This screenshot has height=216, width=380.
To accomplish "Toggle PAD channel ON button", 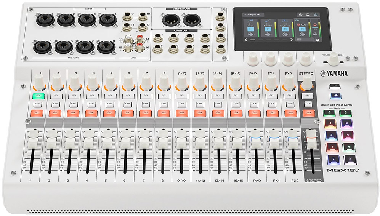I will pyautogui.click(x=255, y=113).
